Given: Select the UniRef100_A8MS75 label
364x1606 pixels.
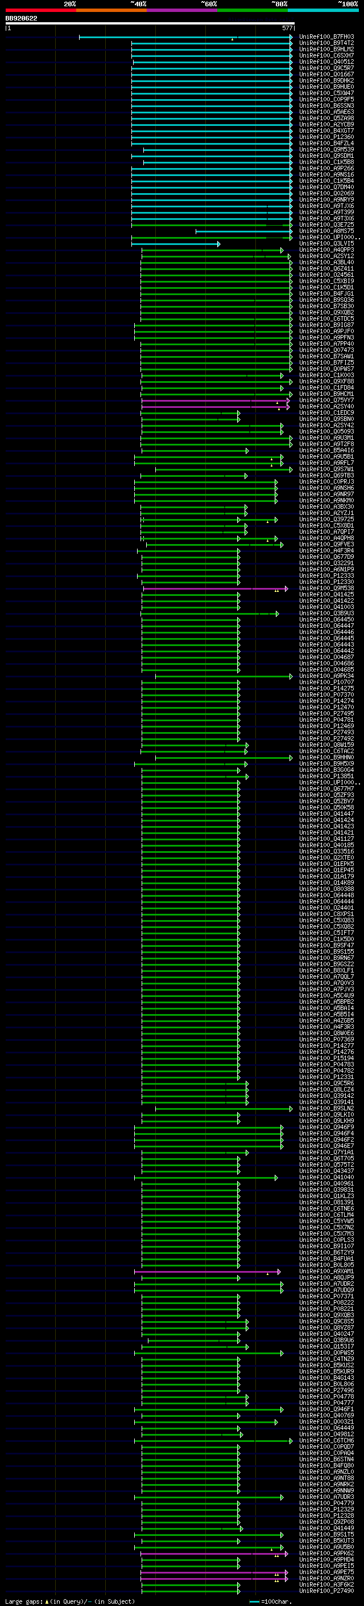Looking at the screenshot, I should point(326,231).
